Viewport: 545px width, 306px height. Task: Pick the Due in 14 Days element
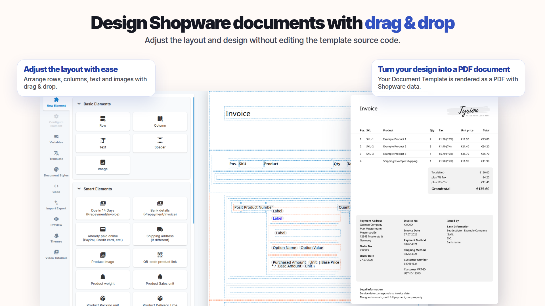pos(103,209)
